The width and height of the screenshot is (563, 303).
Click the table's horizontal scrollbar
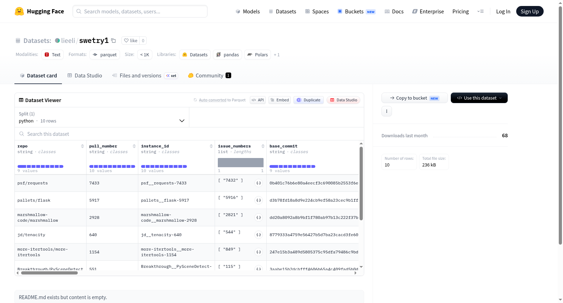point(49,273)
